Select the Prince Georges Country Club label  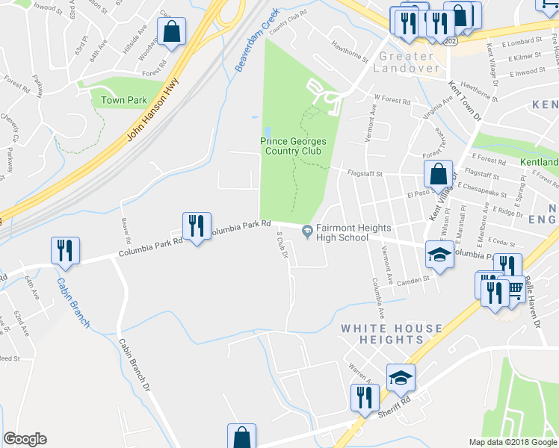coord(293,146)
